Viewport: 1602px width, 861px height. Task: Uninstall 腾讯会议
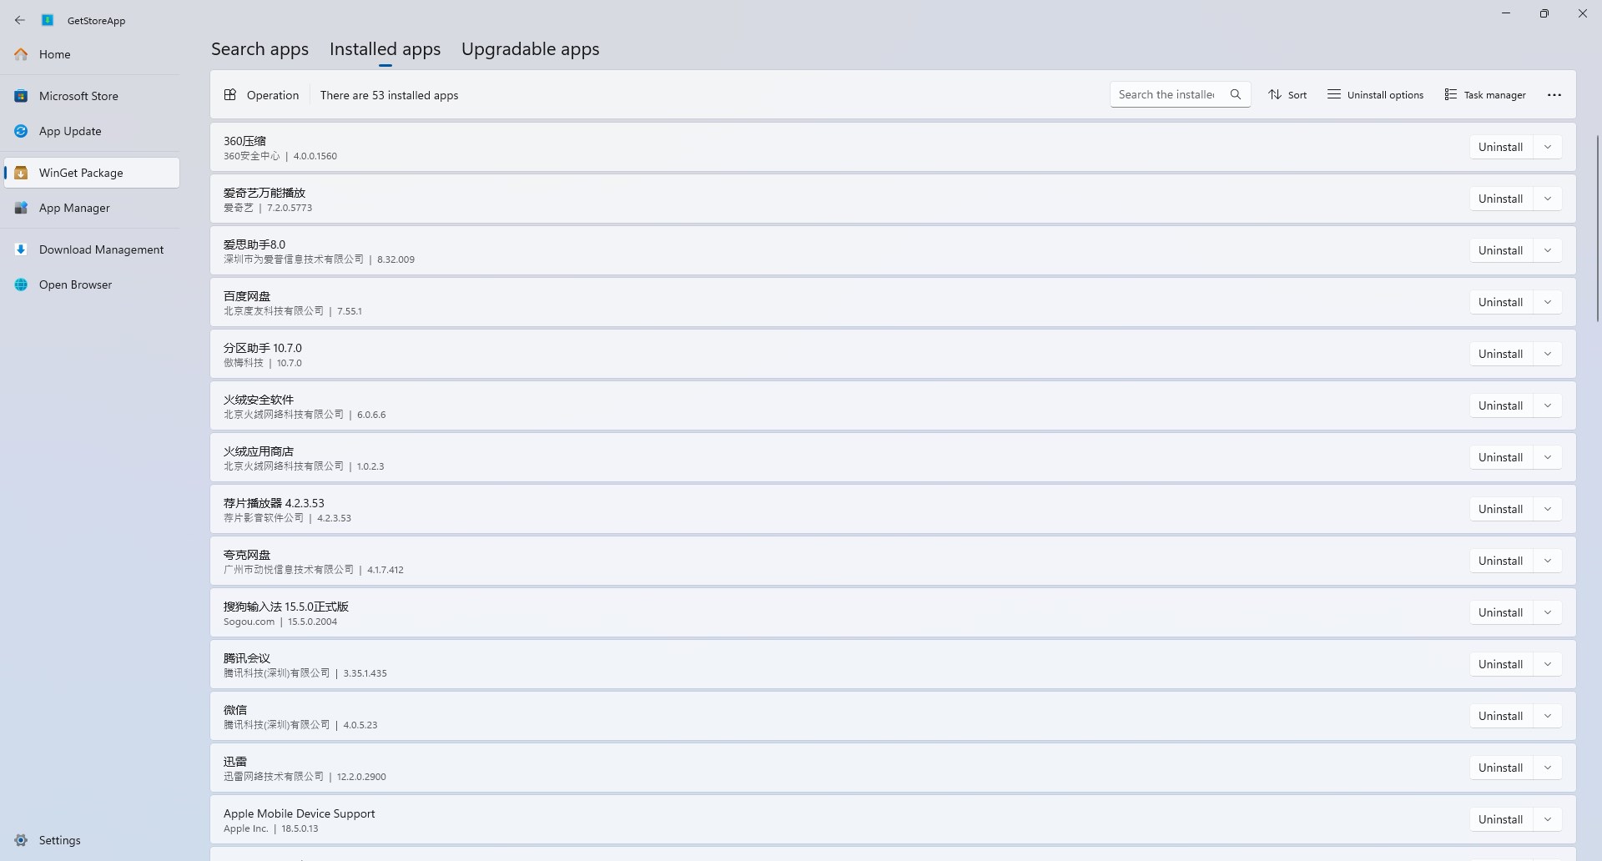tap(1501, 664)
